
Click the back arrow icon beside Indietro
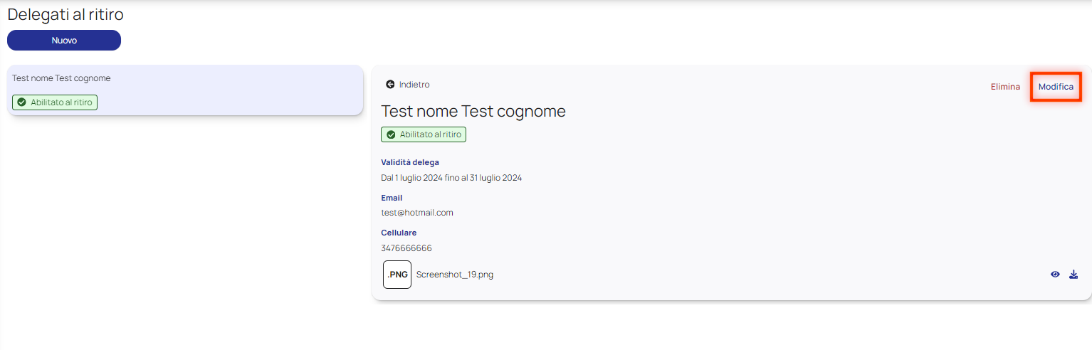click(x=390, y=85)
